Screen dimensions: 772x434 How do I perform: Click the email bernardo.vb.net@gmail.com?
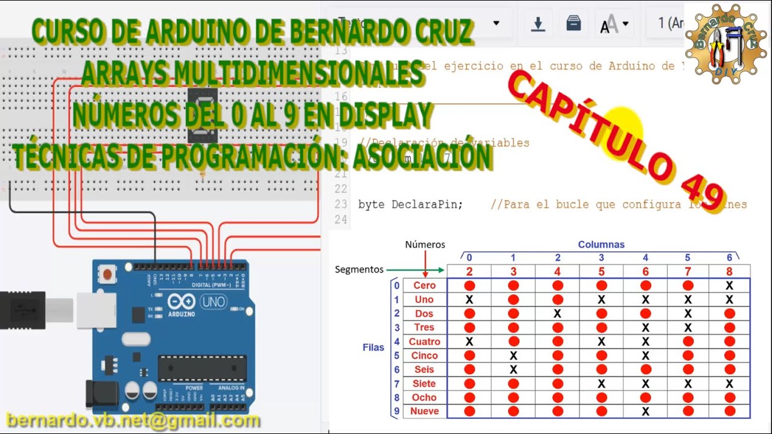133,421
